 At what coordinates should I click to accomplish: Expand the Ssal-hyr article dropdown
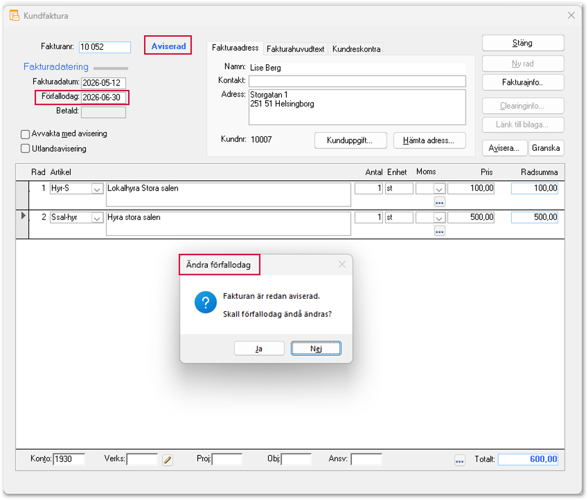tap(97, 218)
